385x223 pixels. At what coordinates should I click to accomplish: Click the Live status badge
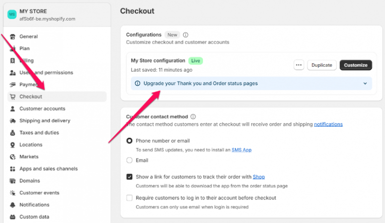tap(196, 61)
